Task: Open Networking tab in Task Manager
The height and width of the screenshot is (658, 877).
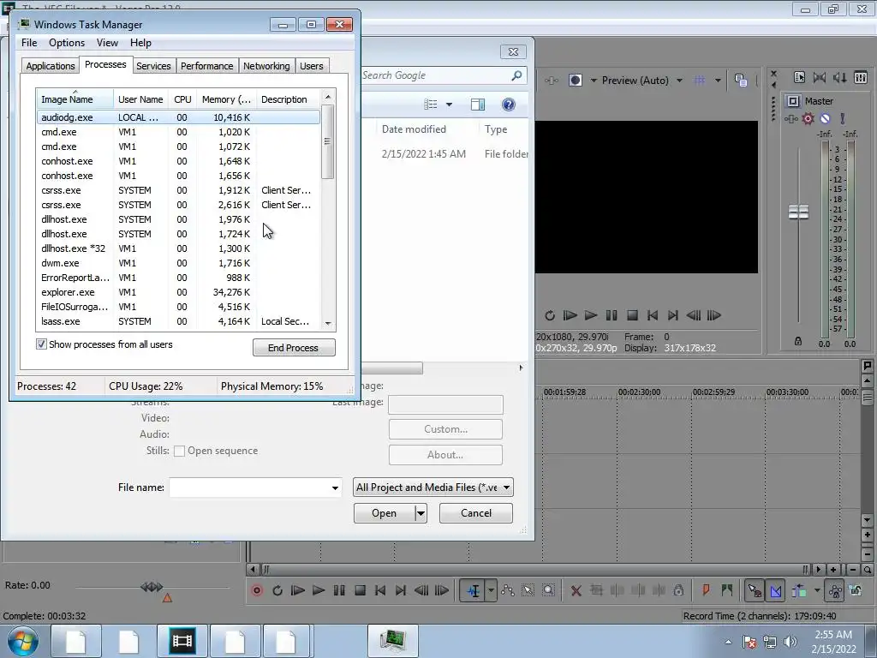Action: (x=266, y=66)
